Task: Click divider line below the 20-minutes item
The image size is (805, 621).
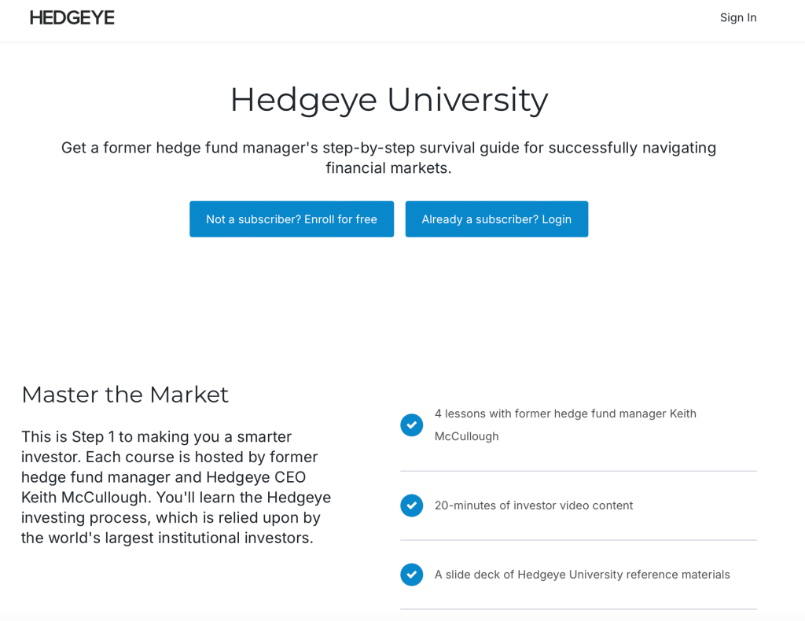Action: pyautogui.click(x=578, y=540)
